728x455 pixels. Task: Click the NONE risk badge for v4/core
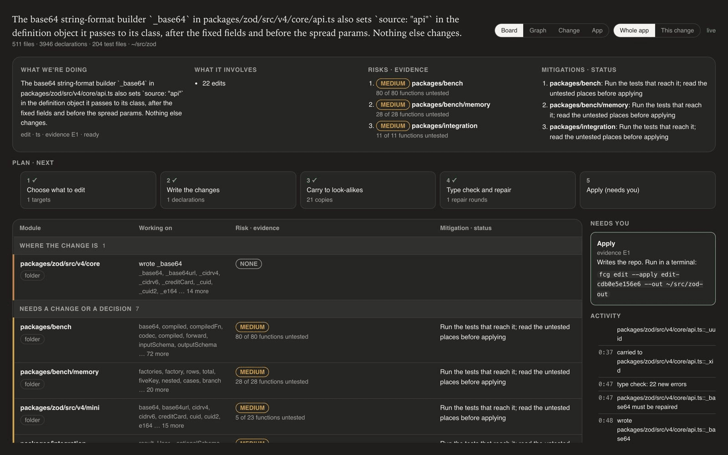(x=248, y=264)
